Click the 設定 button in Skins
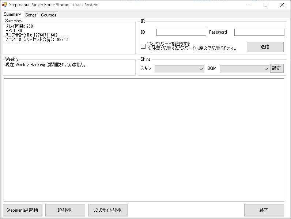Image resolution: width=291 pixels, height=219 pixels. click(277, 68)
